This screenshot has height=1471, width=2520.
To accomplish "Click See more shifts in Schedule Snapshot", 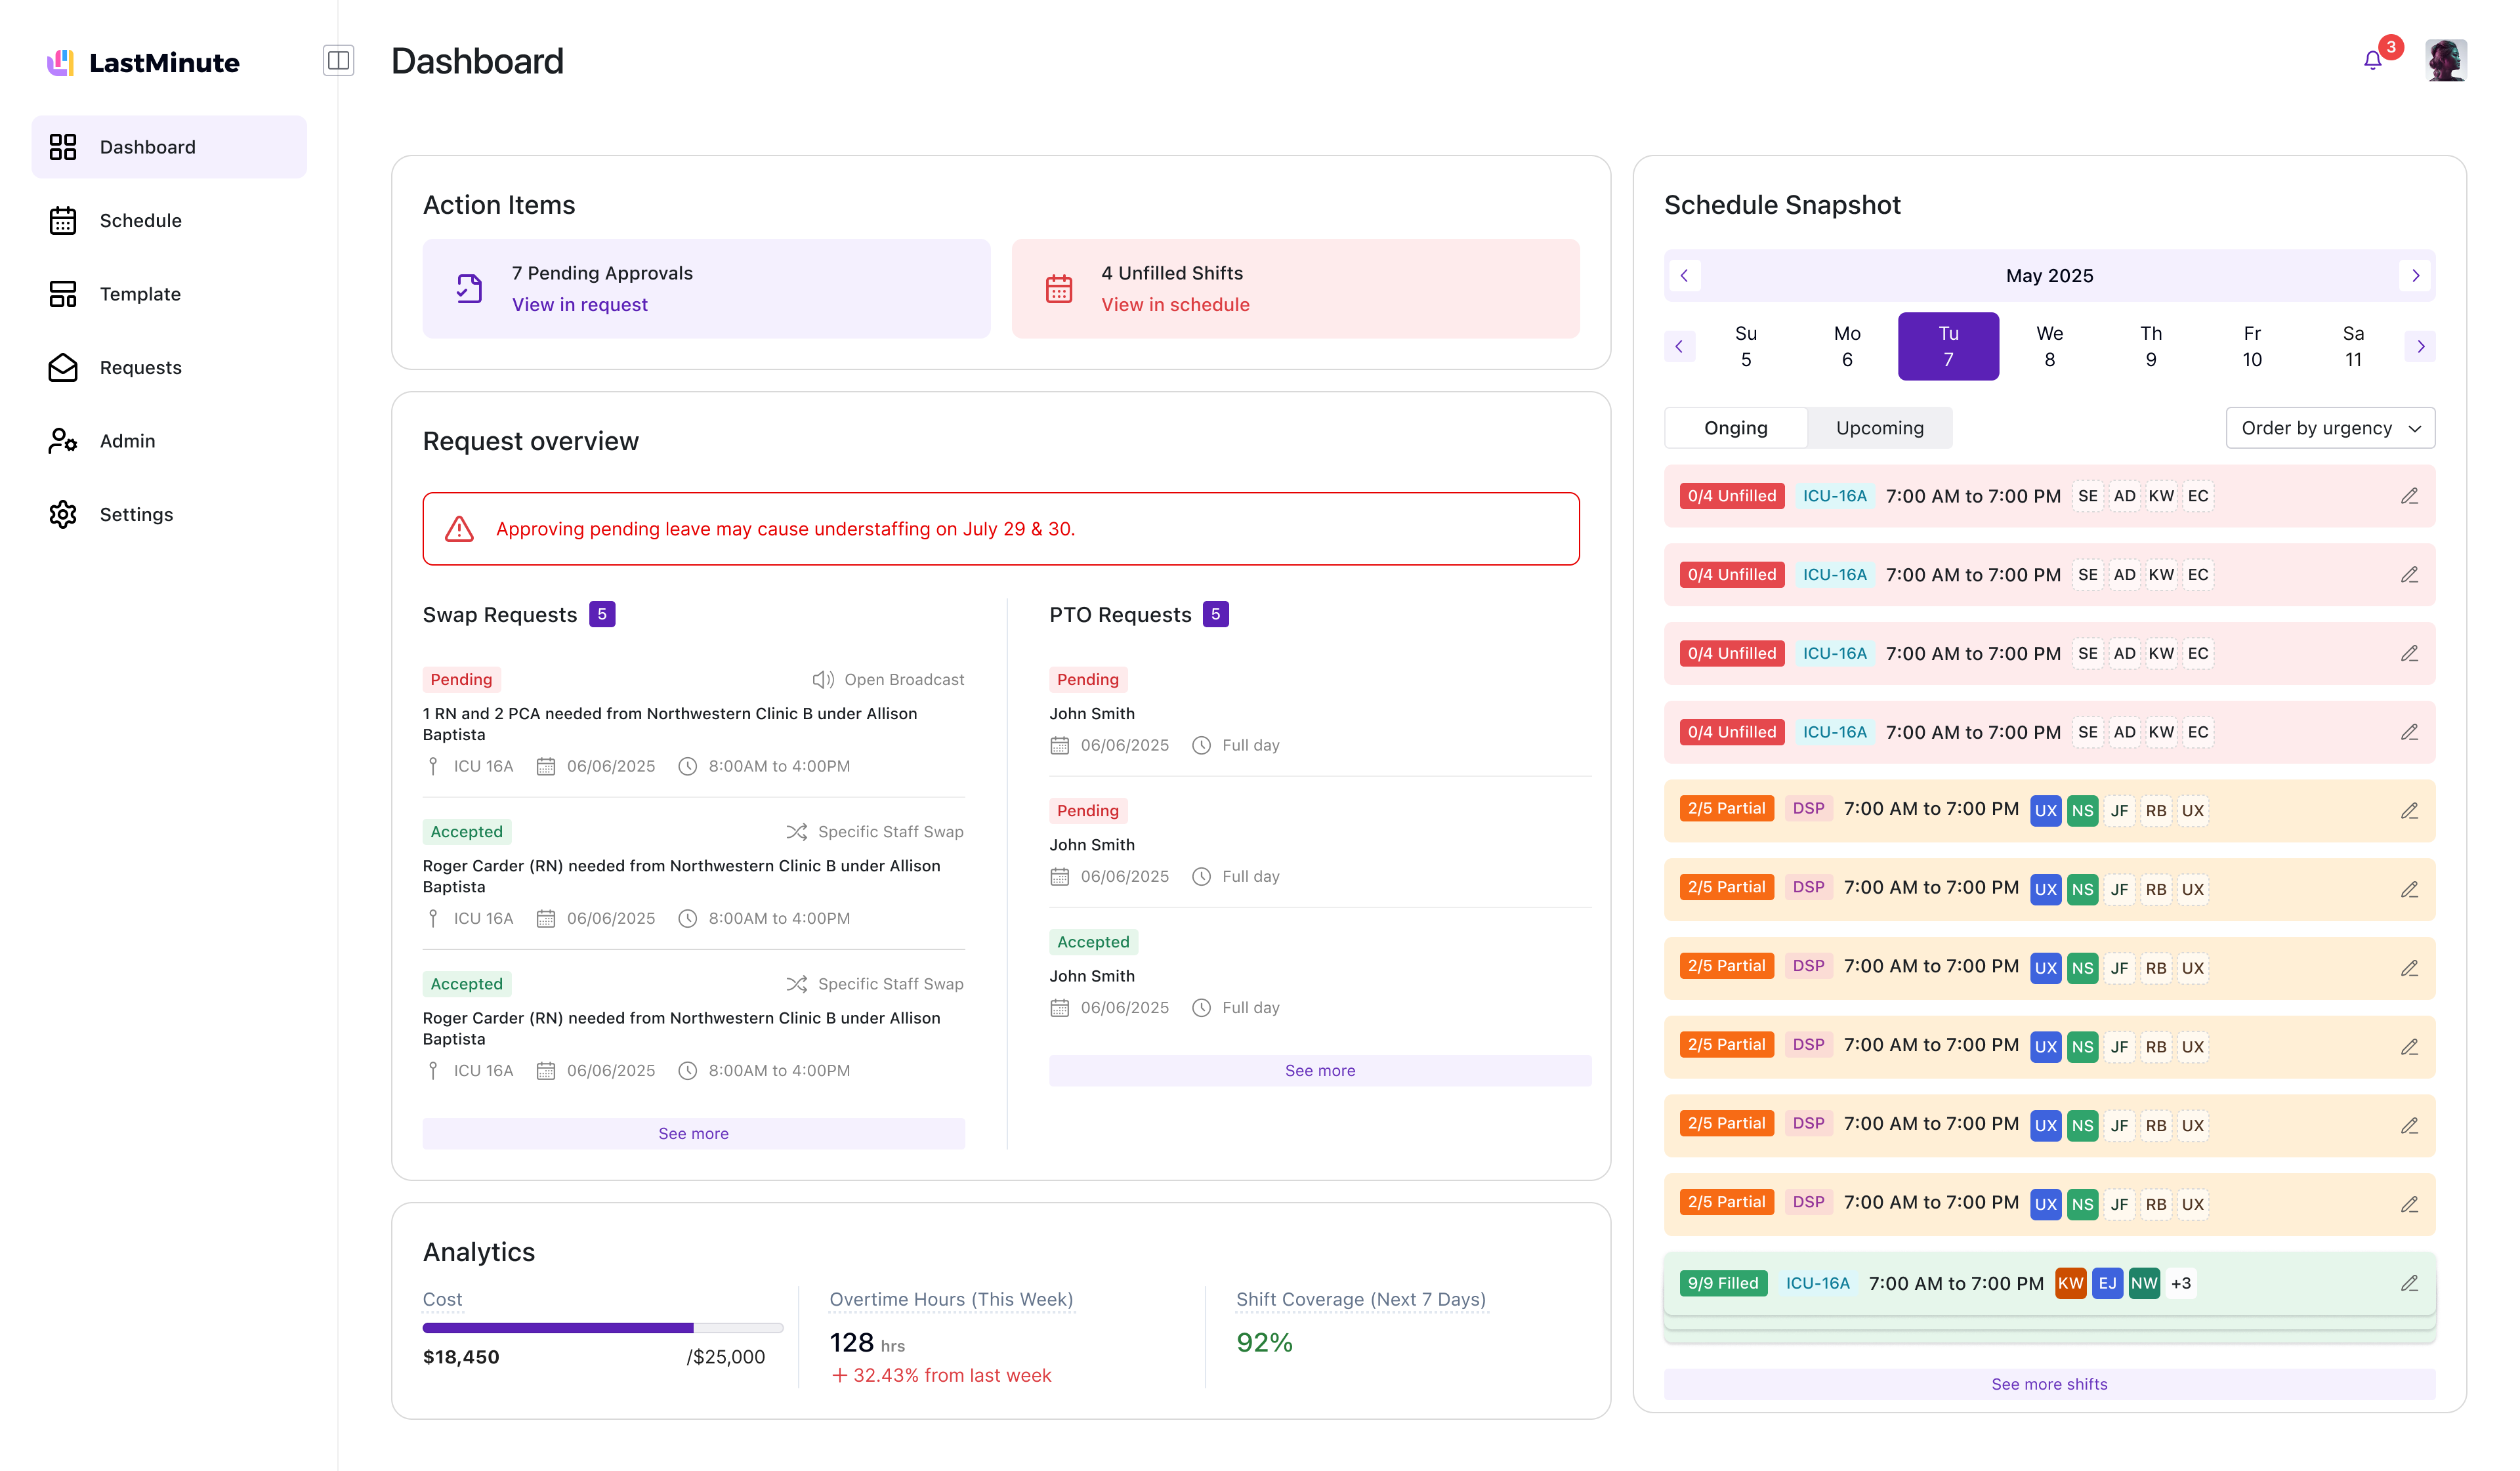I will (x=2049, y=1384).
